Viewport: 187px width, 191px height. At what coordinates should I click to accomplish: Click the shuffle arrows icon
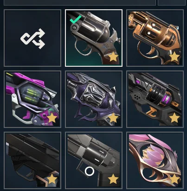coord(33,38)
